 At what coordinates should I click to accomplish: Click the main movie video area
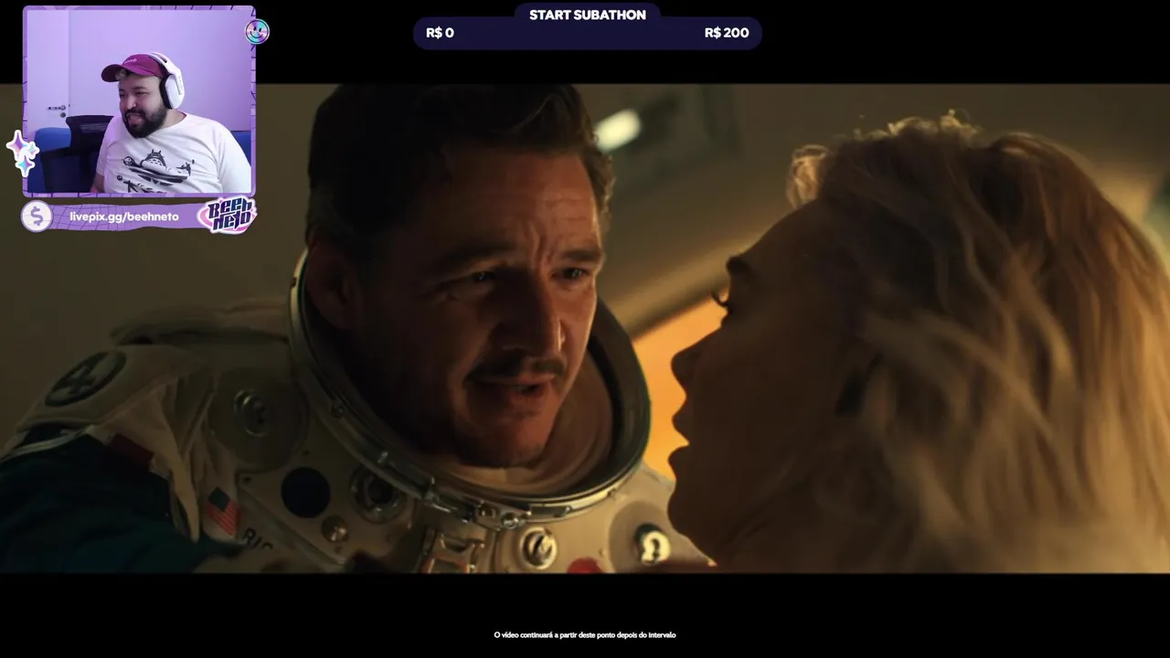click(x=585, y=329)
